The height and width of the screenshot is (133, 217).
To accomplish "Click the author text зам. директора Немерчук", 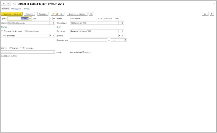I will coord(80,52).
